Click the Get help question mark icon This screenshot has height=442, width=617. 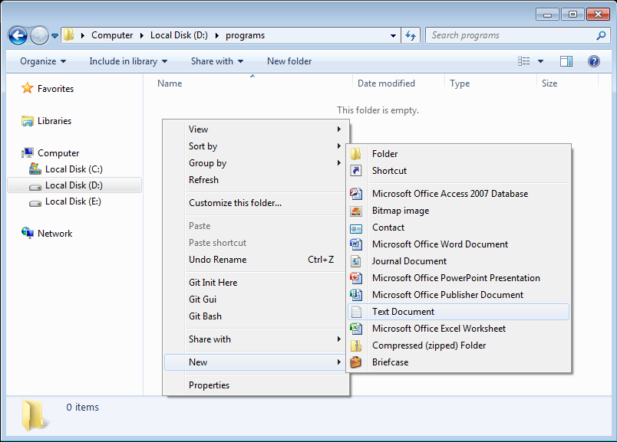click(x=593, y=61)
